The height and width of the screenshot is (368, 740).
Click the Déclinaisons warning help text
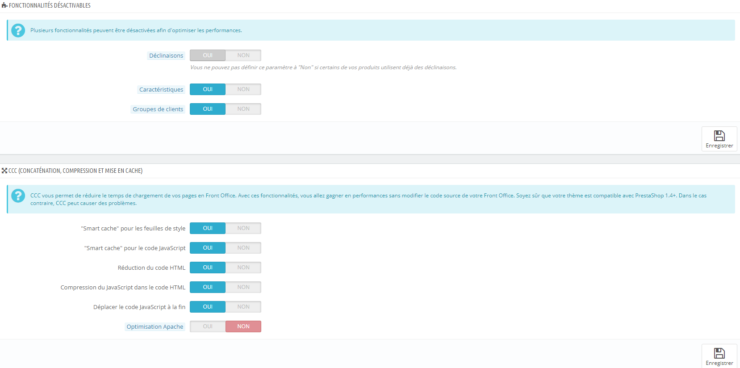click(x=323, y=67)
